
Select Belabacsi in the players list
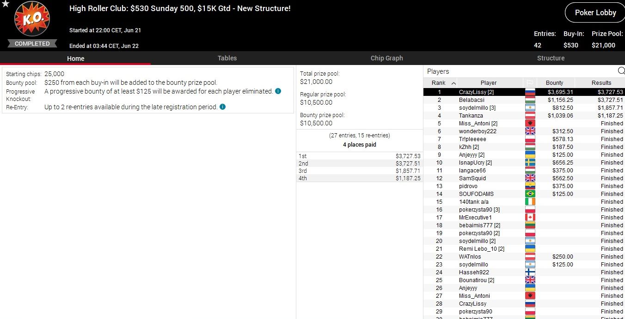point(472,100)
